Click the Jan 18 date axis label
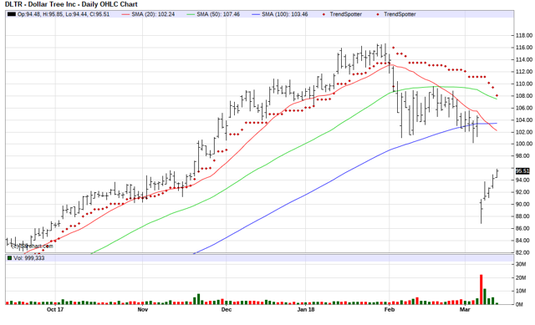 coord(306,310)
